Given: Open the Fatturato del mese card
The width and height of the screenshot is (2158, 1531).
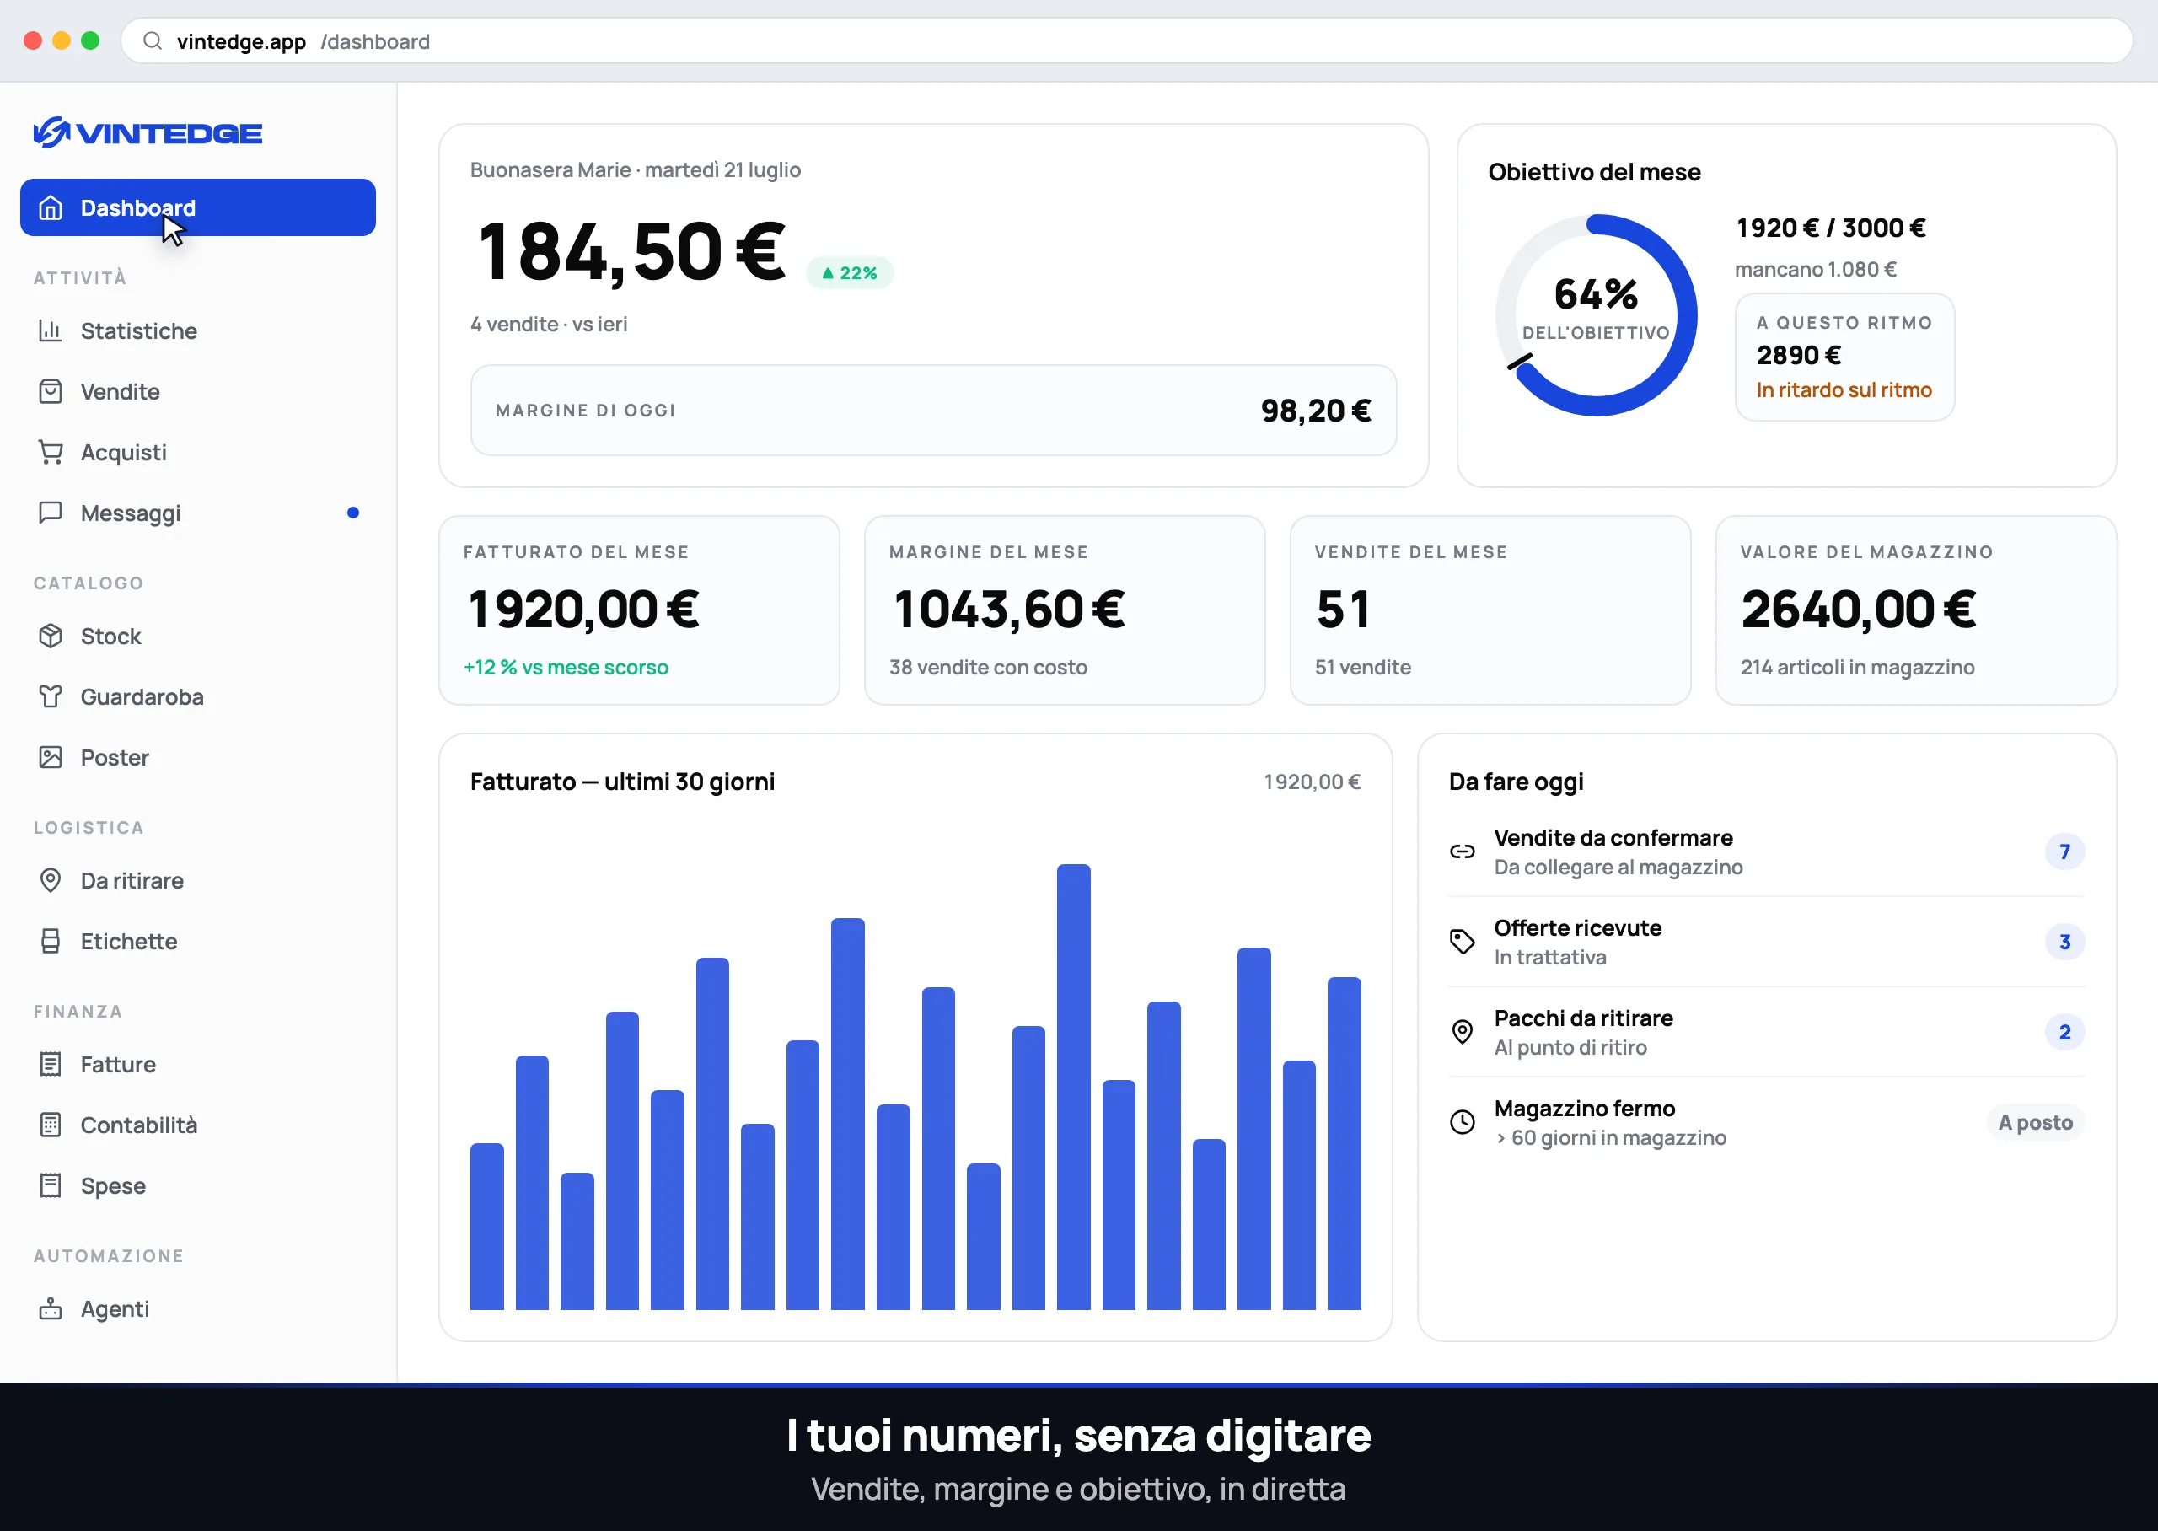Looking at the screenshot, I should pos(639,610).
